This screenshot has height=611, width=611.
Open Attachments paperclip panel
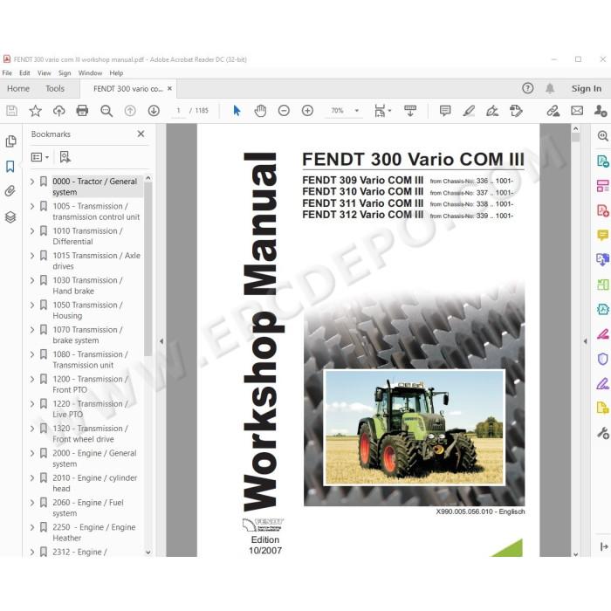pos(10,191)
